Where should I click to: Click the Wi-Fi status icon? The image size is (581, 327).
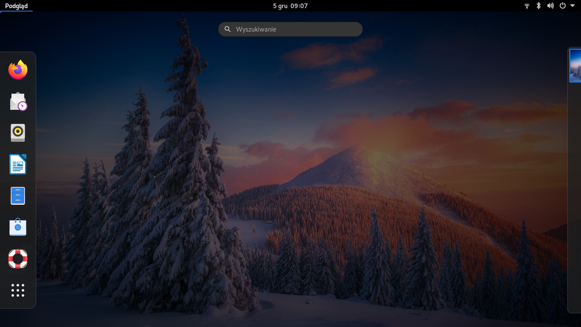(527, 6)
